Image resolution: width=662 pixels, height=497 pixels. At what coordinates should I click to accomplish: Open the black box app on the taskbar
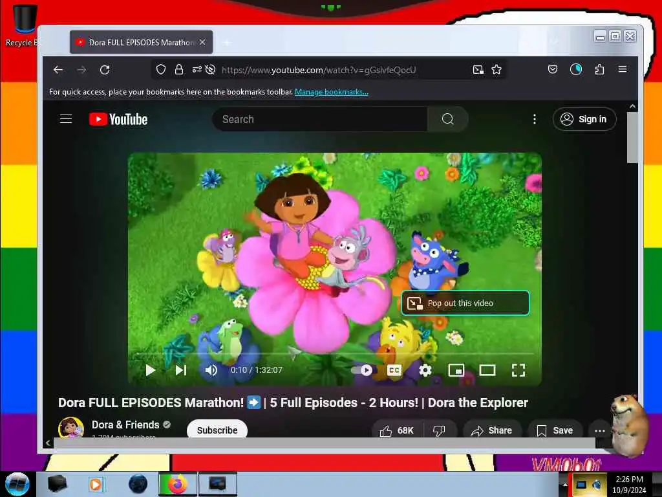[57, 484]
